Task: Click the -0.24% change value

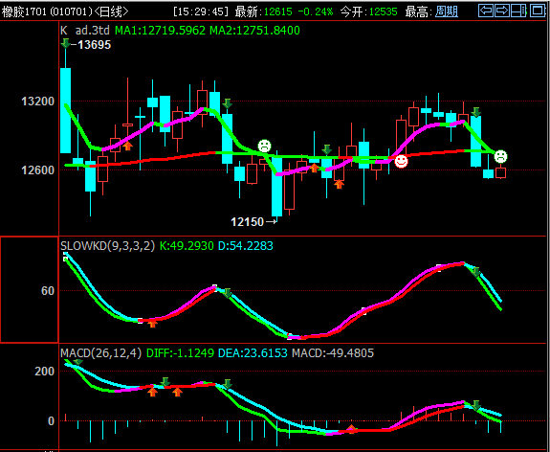Action: click(316, 11)
